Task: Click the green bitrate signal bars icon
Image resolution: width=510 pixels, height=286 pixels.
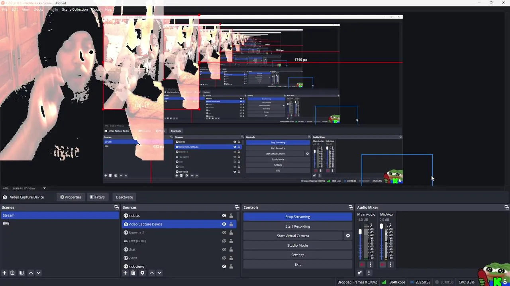Action: click(x=384, y=282)
